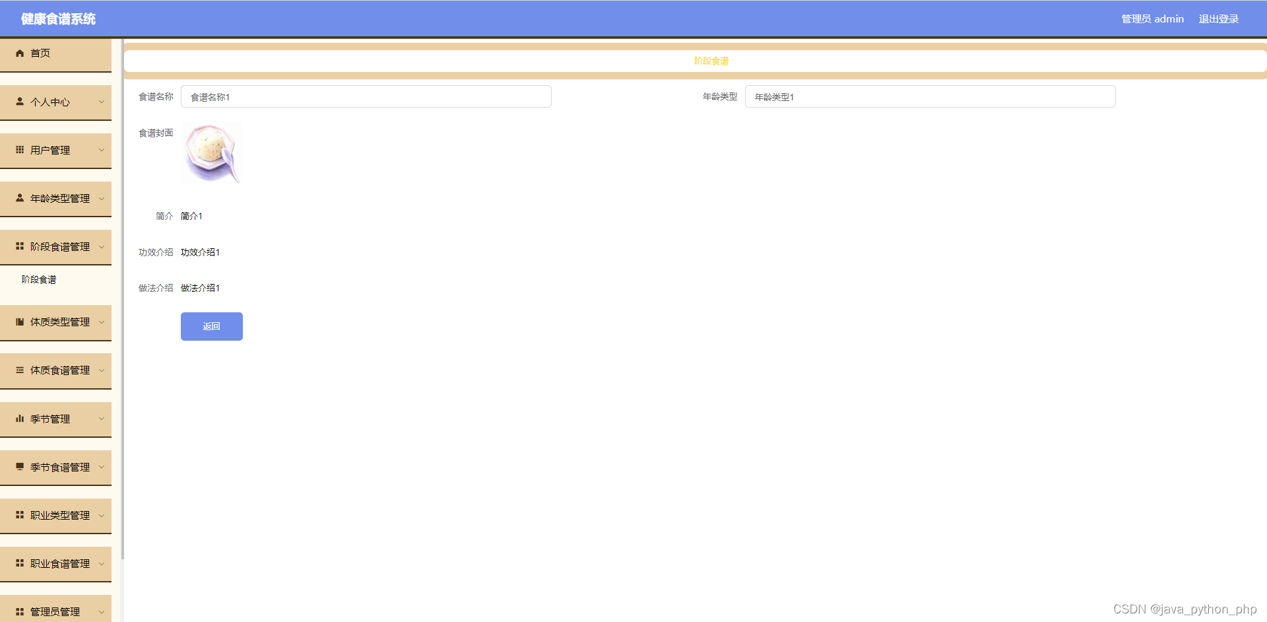
Task: Open the 用户管理 menu
Action: coord(55,151)
